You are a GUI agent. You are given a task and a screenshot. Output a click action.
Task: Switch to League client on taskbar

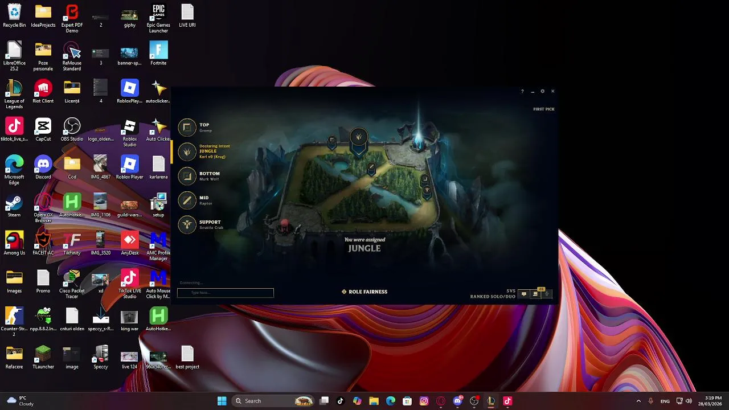pos(491,401)
